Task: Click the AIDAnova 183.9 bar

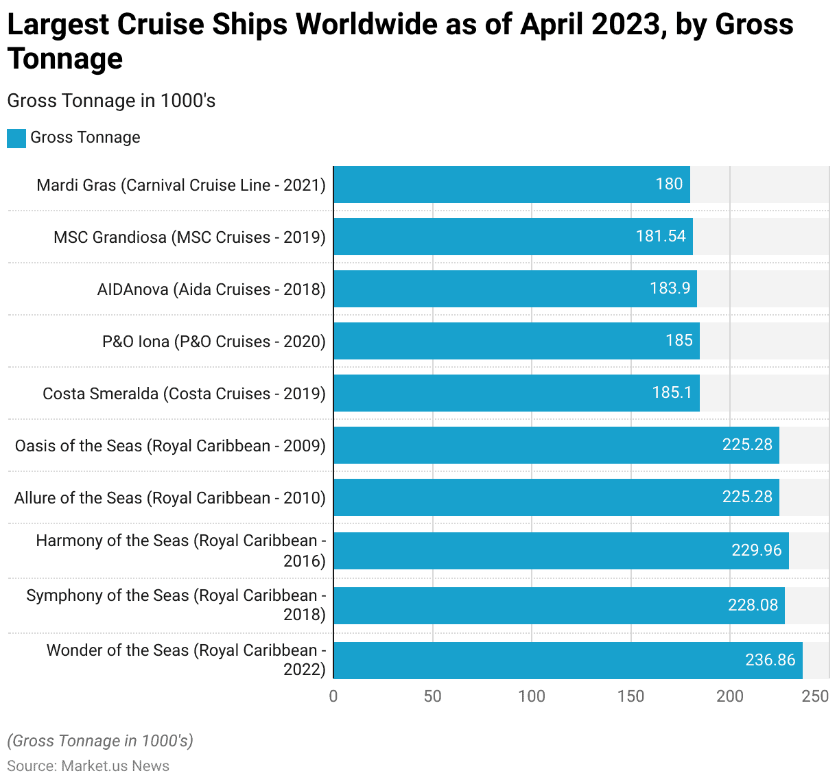Action: click(x=515, y=289)
